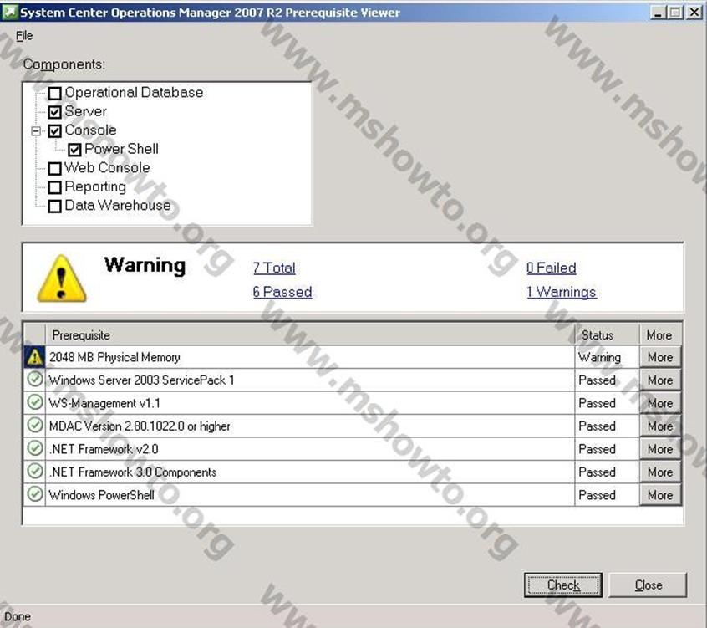Screen dimensions: 707x628
Task: Select 'MDAC Version 2.80.1022.0 or higher' text
Action: pos(140,426)
